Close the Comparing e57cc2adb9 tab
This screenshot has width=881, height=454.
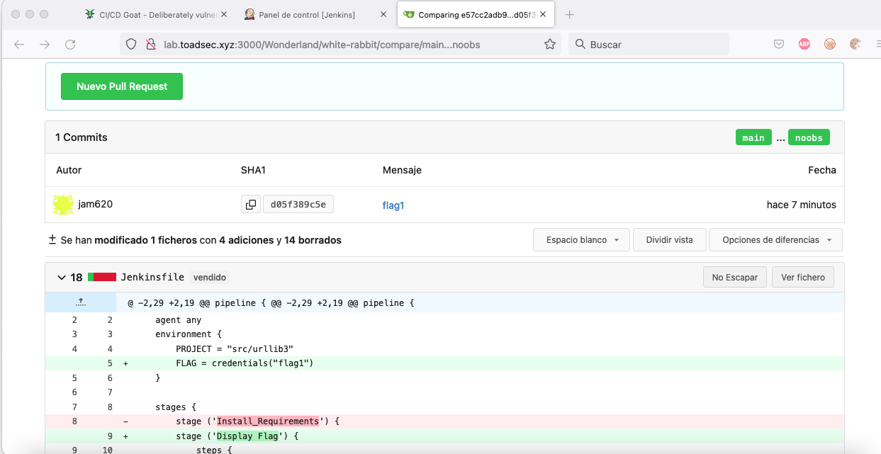(x=543, y=14)
